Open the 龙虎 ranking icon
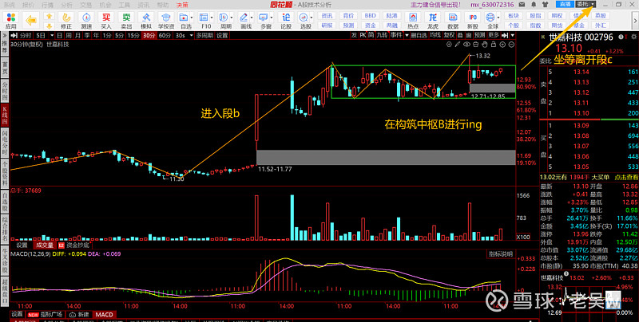Image resolution: width=639 pixels, height=322 pixels. pos(433,21)
